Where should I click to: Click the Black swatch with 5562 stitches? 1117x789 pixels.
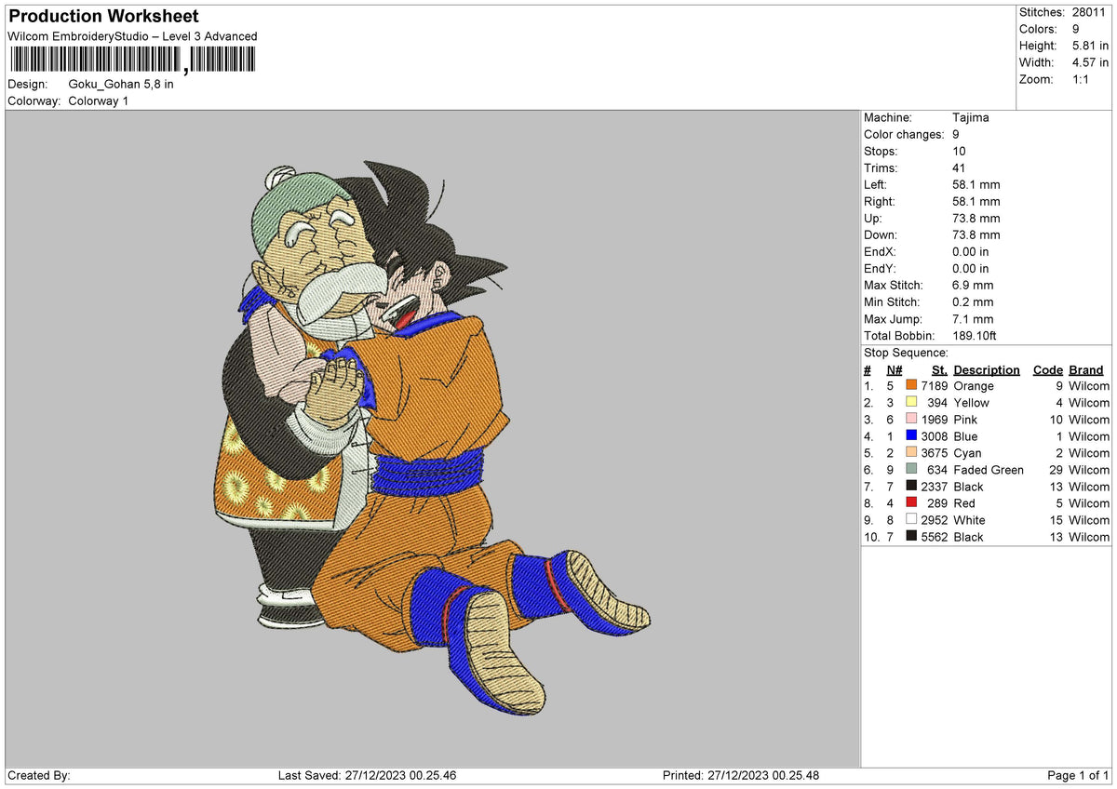(911, 536)
